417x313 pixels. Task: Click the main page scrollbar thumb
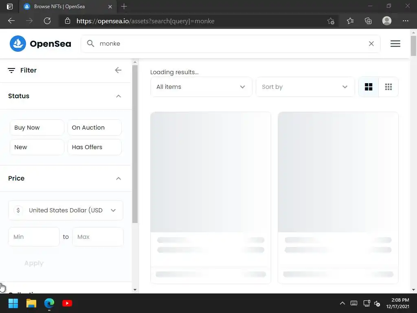(413, 46)
